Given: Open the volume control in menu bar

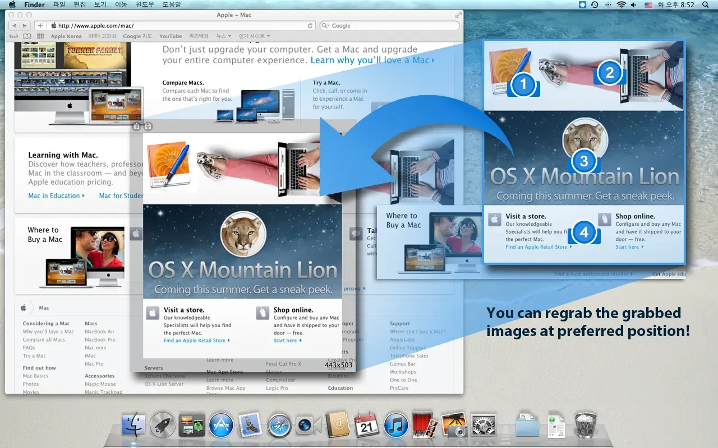Looking at the screenshot, I should click(634, 4).
